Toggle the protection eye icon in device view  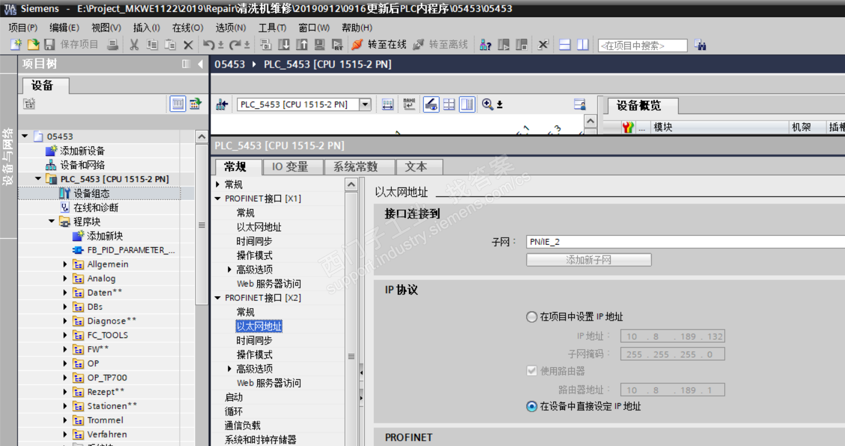431,104
